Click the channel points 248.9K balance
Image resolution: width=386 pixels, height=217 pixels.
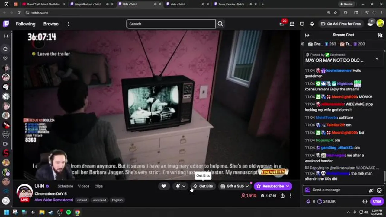click(x=326, y=201)
